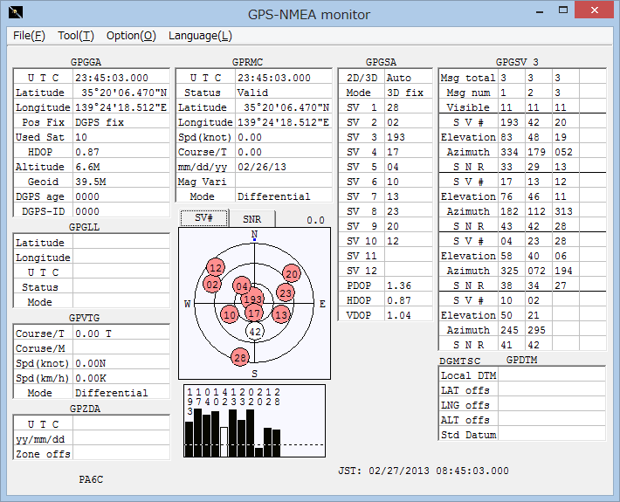Select satellite 10 marker in the sky plot

tap(230, 314)
